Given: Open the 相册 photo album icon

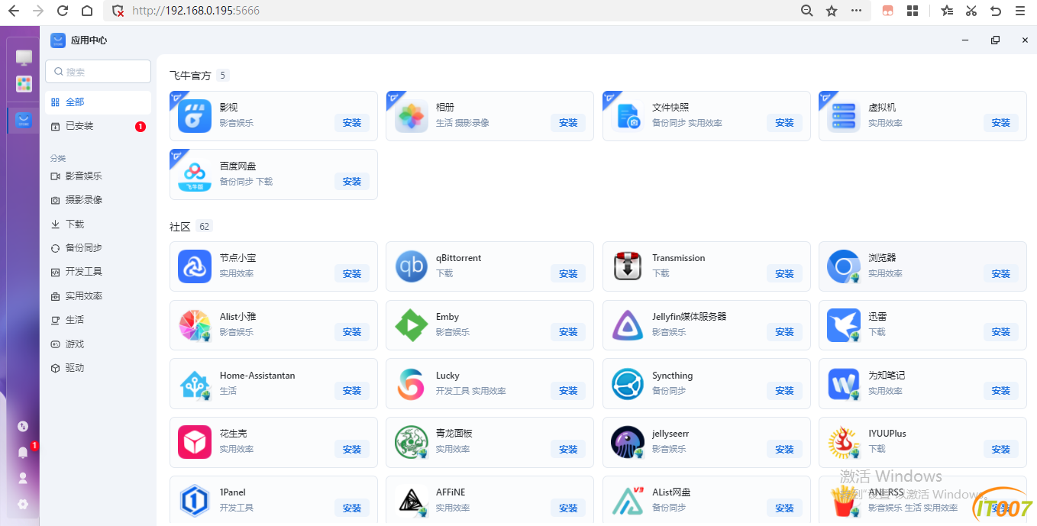Looking at the screenshot, I should click(412, 116).
